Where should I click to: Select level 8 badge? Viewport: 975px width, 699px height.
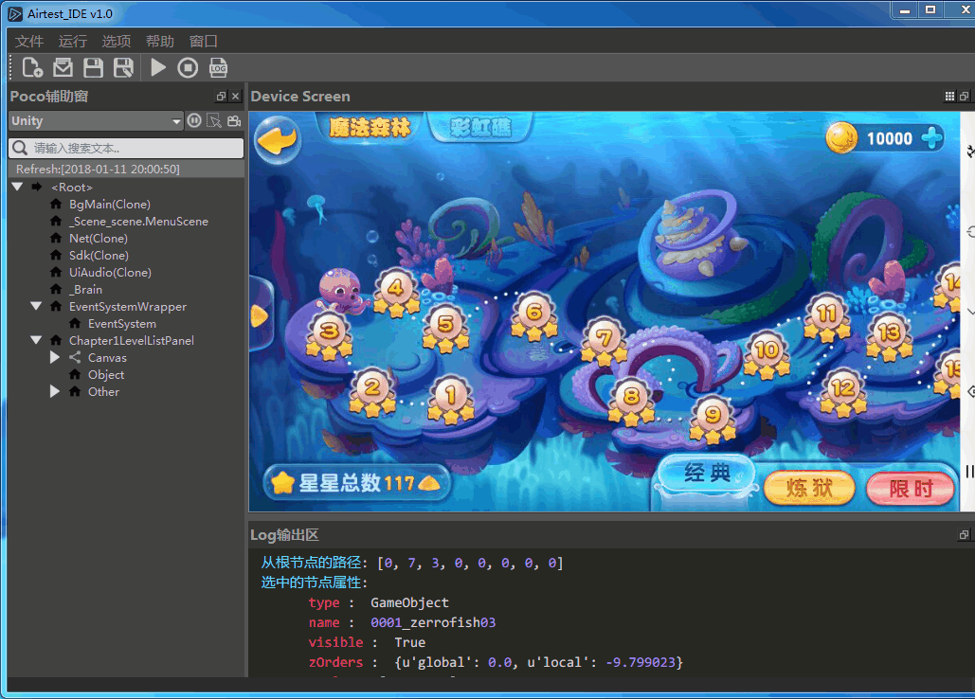point(631,401)
